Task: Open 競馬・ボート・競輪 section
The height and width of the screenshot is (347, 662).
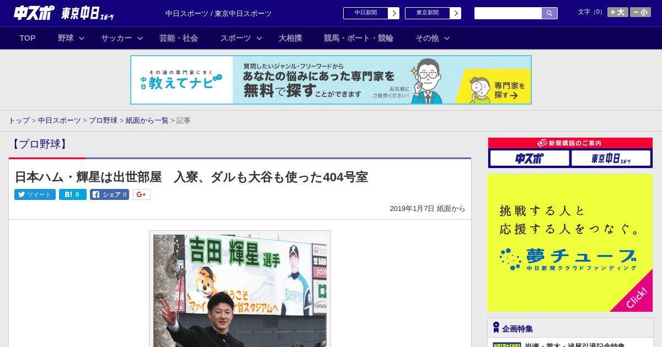Action: [359, 38]
